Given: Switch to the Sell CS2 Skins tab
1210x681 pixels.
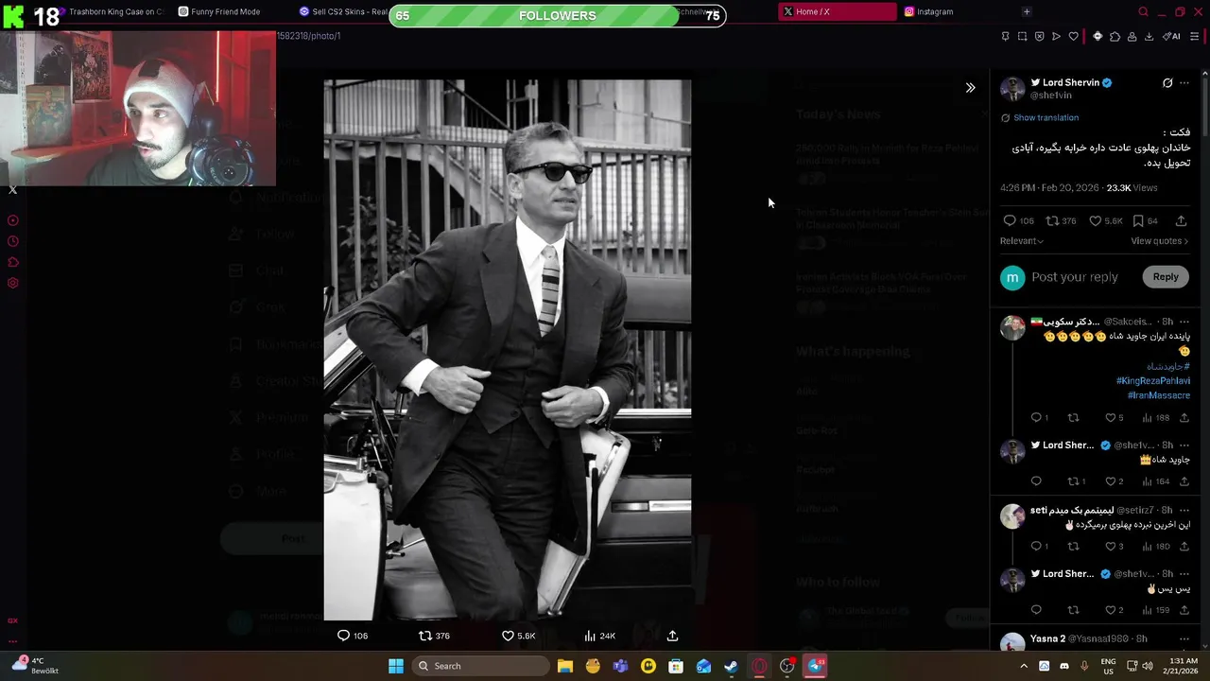Looking at the screenshot, I should click(342, 11).
